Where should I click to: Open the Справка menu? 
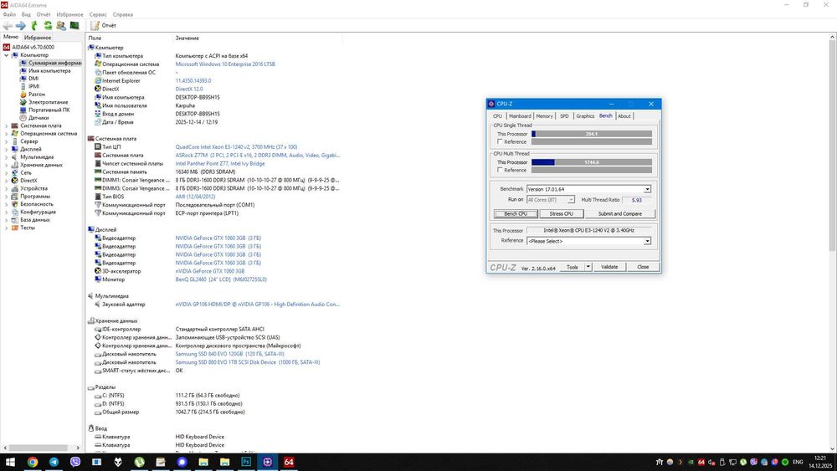(x=123, y=14)
